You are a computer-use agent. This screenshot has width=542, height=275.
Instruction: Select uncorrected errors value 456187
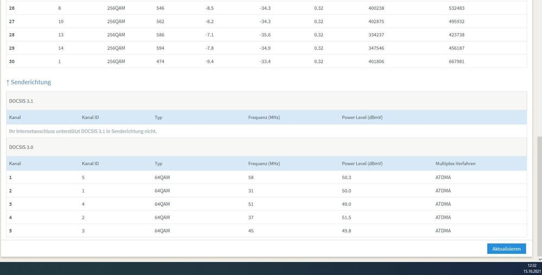(456, 48)
